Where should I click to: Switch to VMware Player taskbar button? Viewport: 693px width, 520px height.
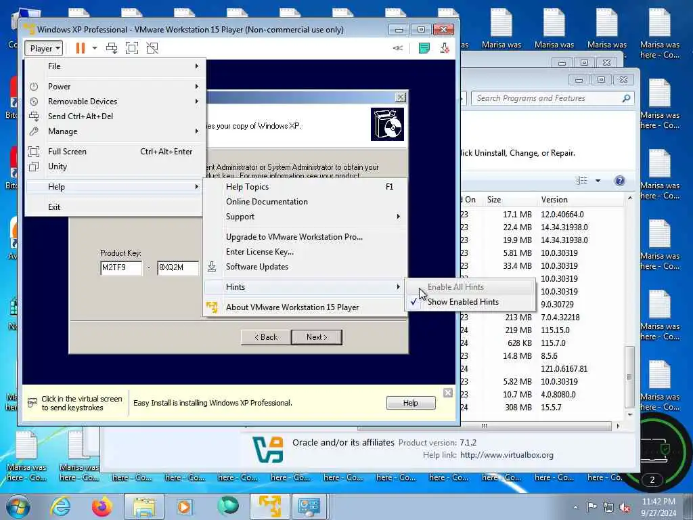click(x=269, y=506)
